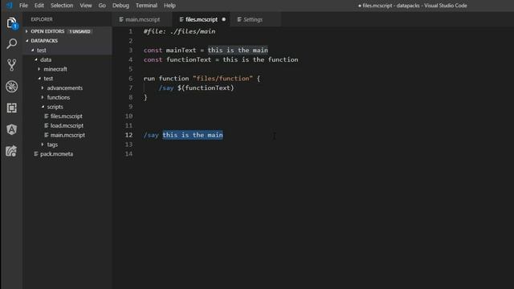
Task: Click the closing brace on line 8
Action: pyautogui.click(x=145, y=97)
